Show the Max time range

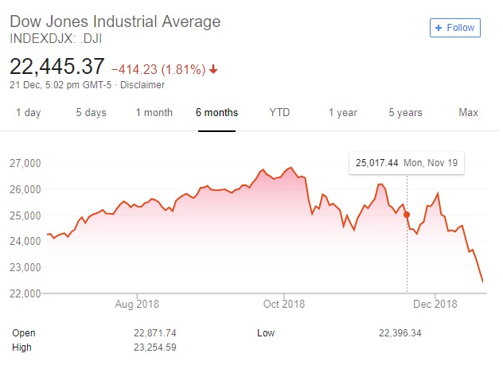(468, 113)
